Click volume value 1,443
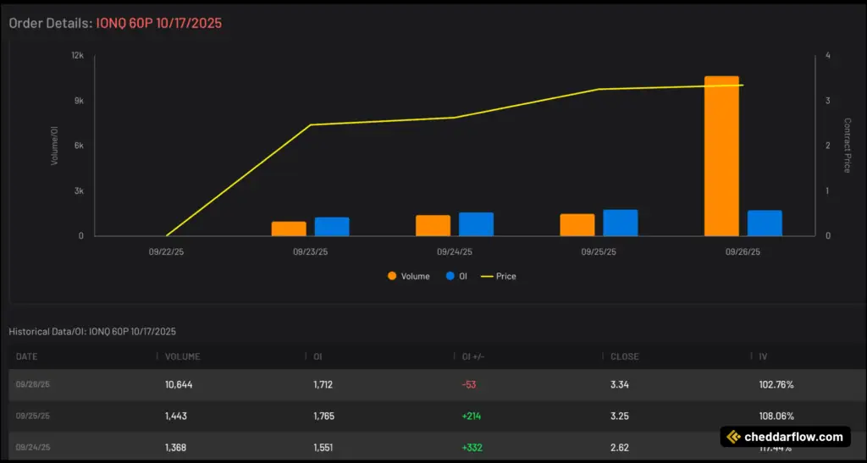 [x=176, y=416]
